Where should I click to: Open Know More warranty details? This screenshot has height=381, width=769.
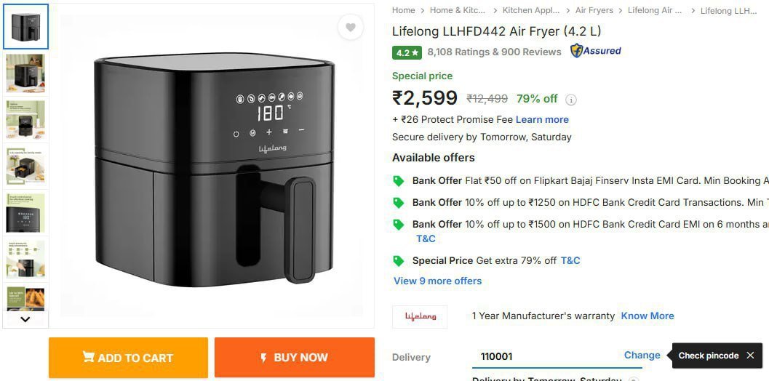(x=647, y=316)
